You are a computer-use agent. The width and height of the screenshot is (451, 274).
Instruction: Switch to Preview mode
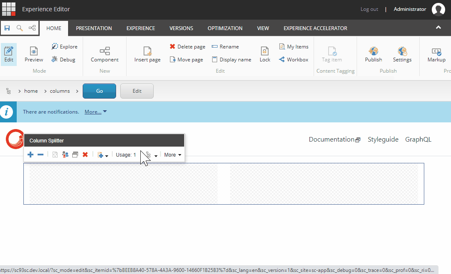pos(34,54)
